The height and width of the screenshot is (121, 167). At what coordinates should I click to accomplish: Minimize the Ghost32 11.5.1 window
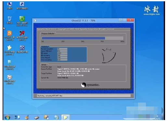click(x=121, y=20)
